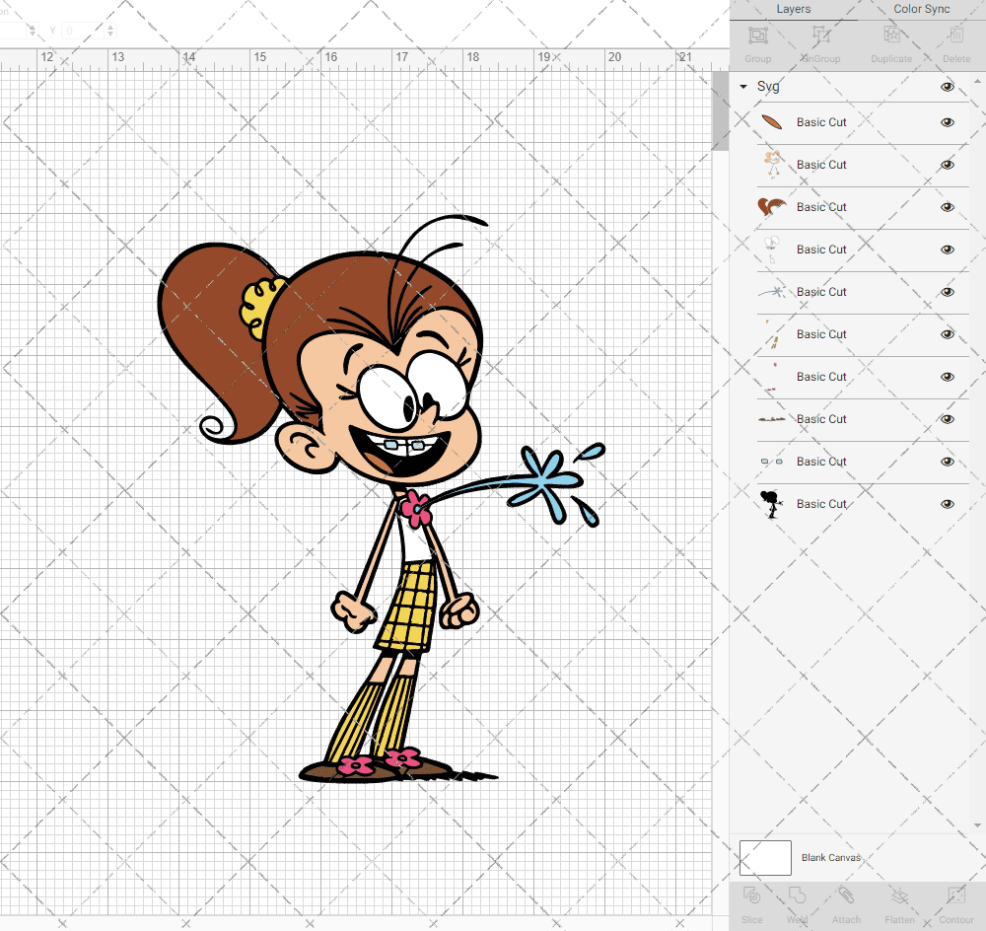Click the Y position stepper arrows

(110, 30)
